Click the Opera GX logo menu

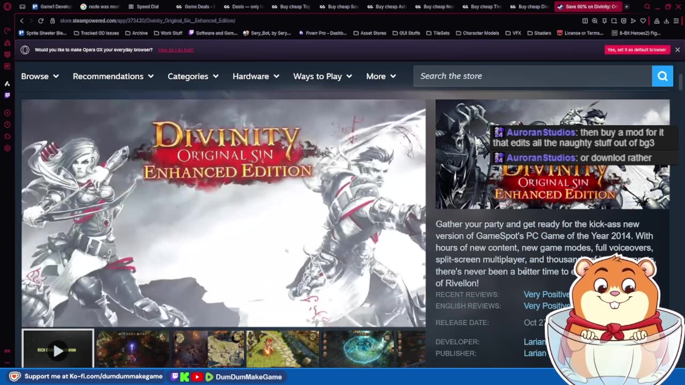tap(7, 7)
